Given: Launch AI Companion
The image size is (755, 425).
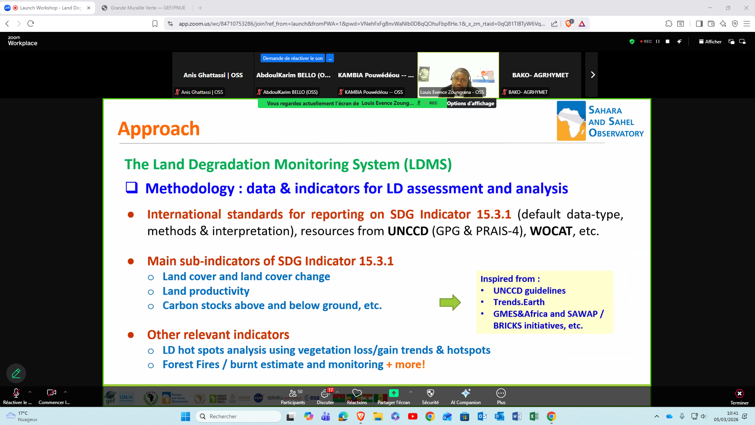Looking at the screenshot, I should click(x=466, y=396).
